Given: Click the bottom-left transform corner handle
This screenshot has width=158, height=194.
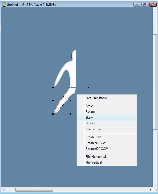Looking at the screenshot, I should [x=53, y=114].
